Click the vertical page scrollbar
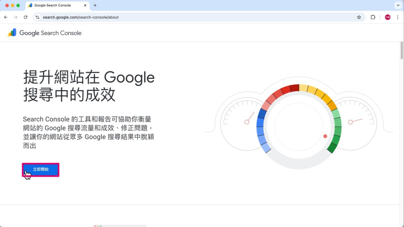 click(x=401, y=50)
